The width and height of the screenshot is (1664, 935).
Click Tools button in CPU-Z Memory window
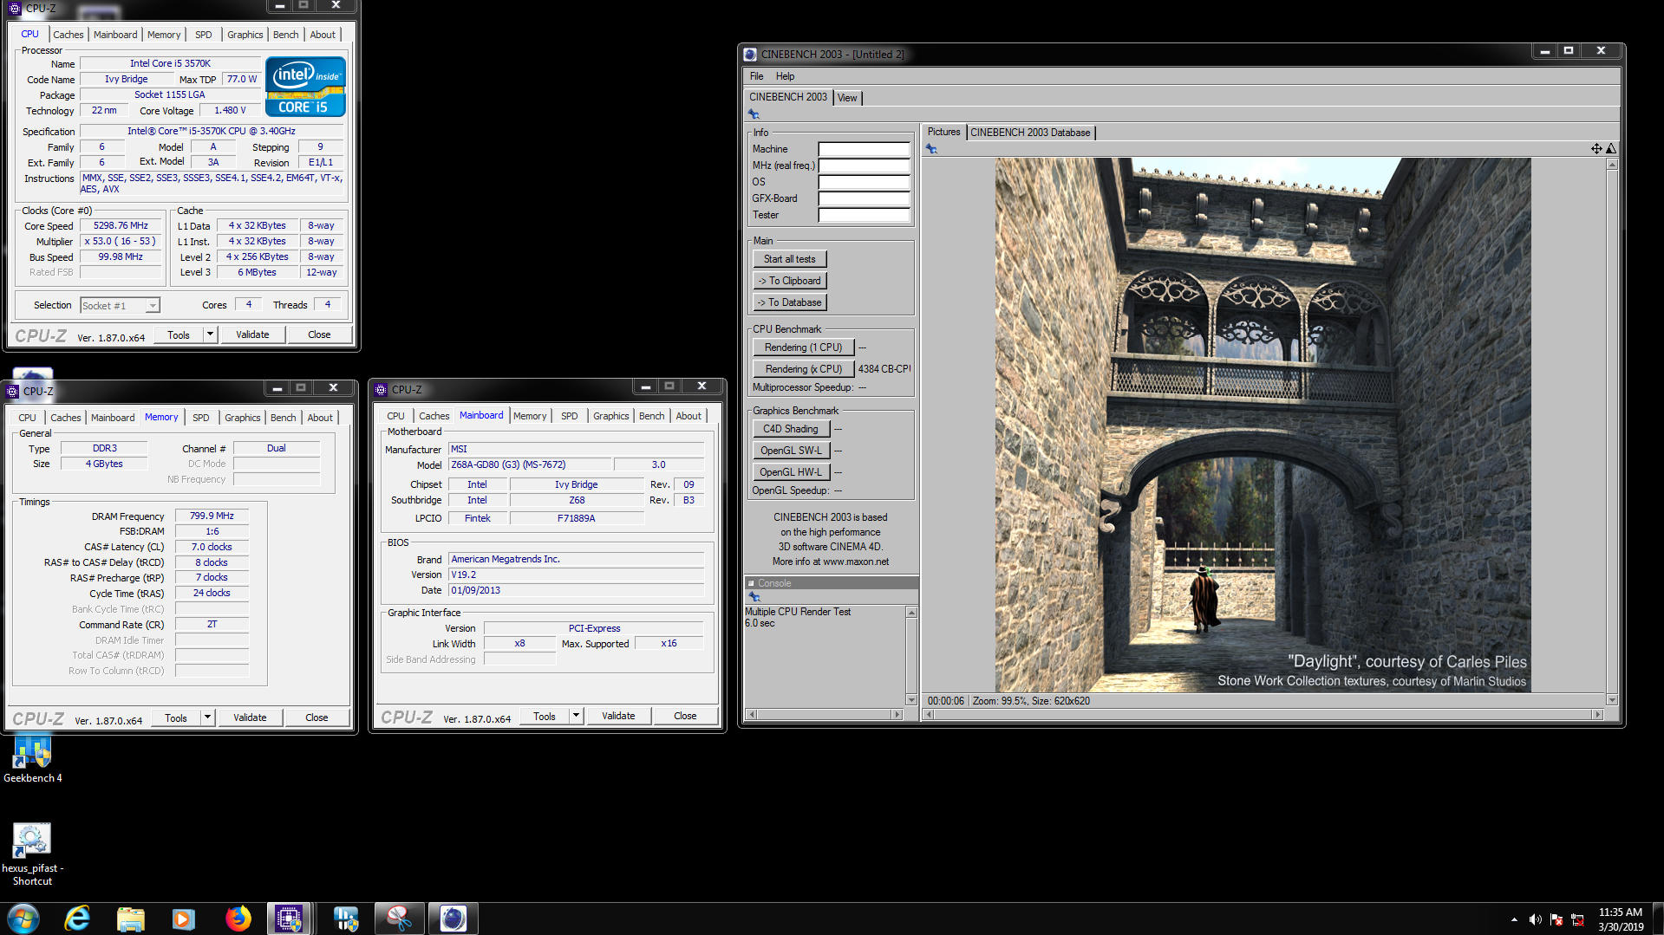(176, 717)
